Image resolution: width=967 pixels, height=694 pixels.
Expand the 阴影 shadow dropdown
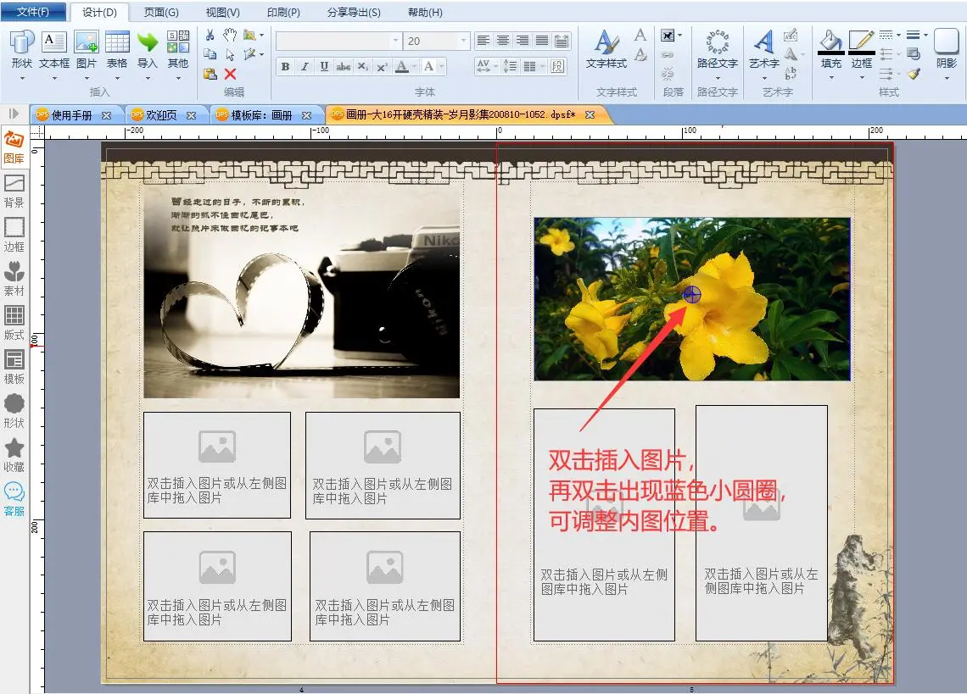point(946,77)
